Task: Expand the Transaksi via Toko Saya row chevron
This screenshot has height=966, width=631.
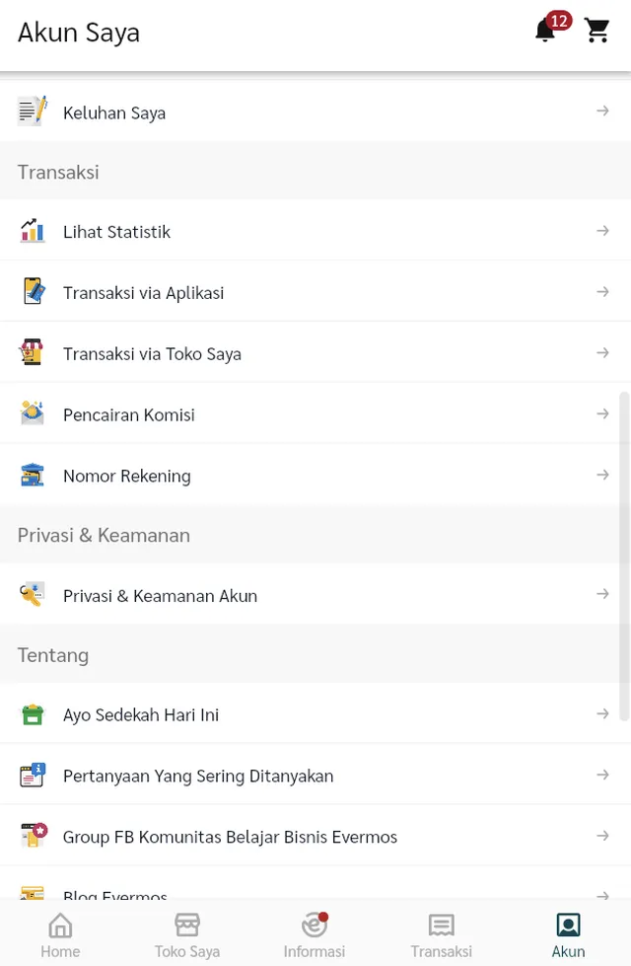Action: [602, 351]
